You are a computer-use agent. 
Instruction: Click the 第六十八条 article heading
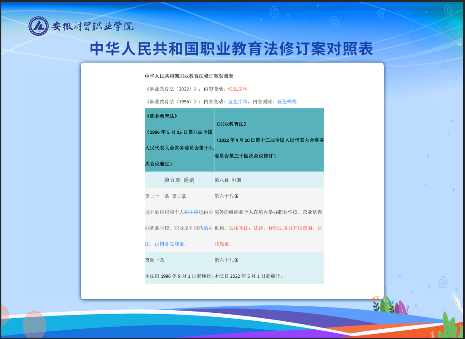click(227, 196)
